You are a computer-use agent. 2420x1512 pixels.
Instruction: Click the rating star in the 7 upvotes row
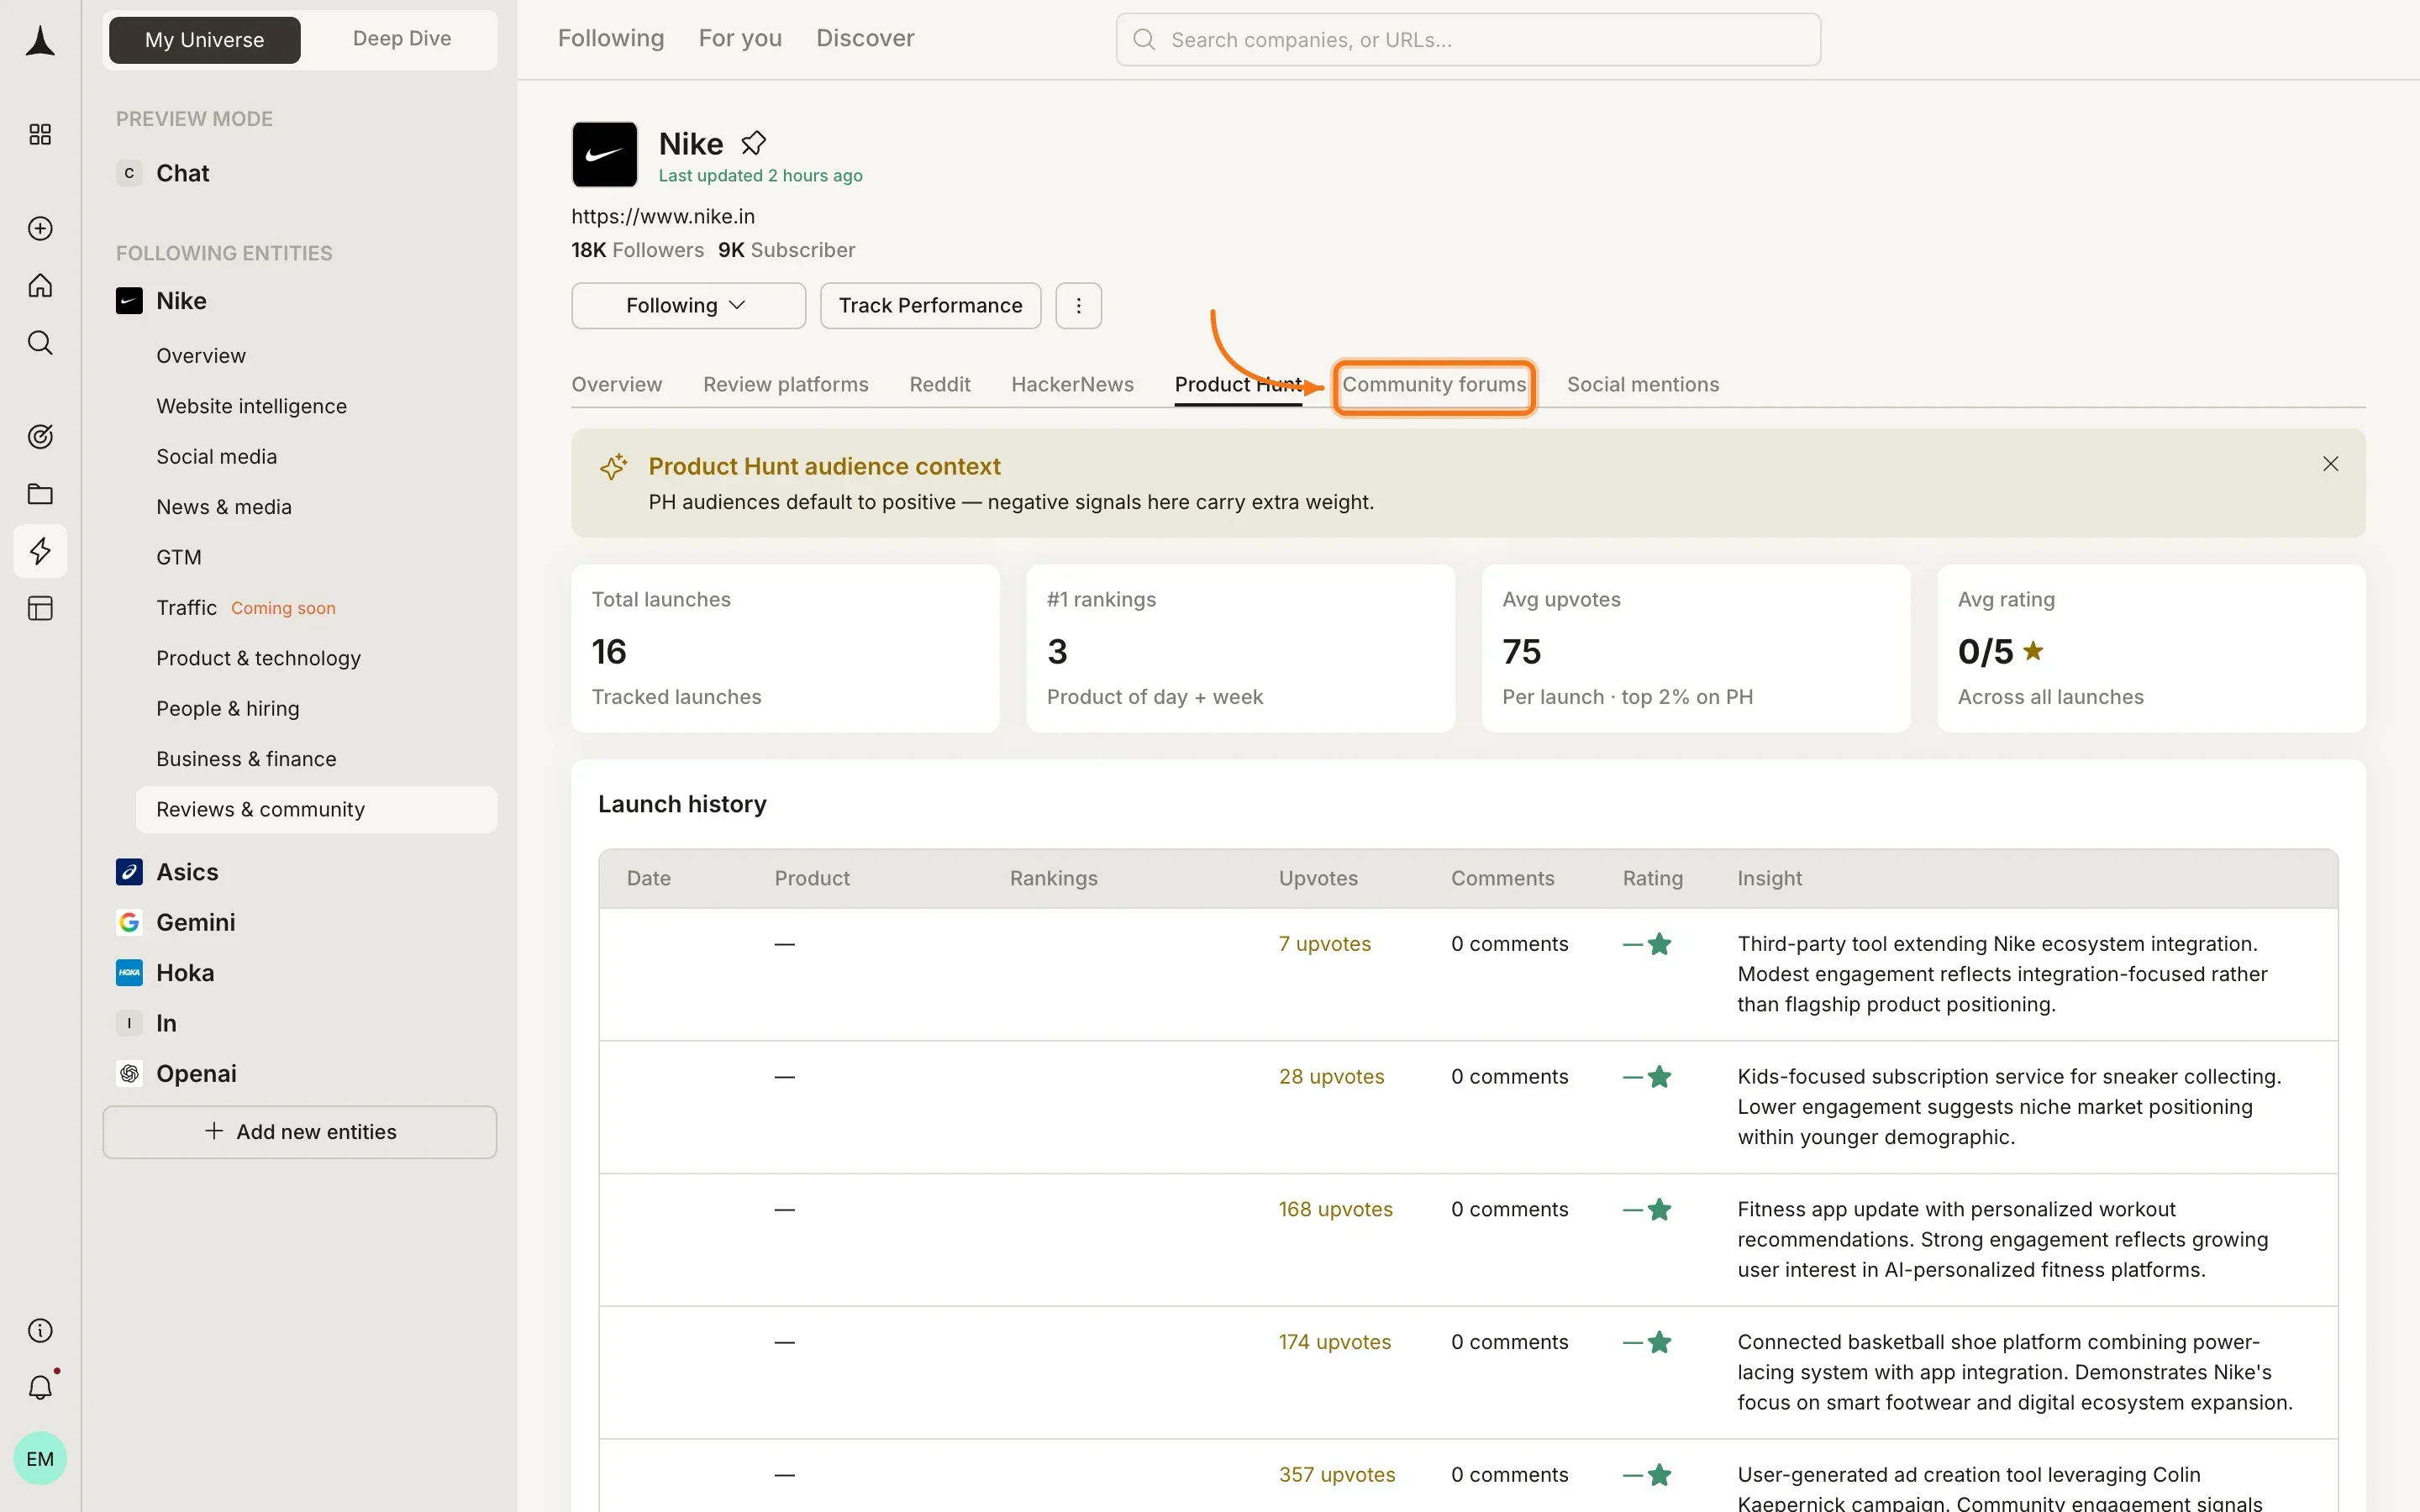pos(1660,944)
